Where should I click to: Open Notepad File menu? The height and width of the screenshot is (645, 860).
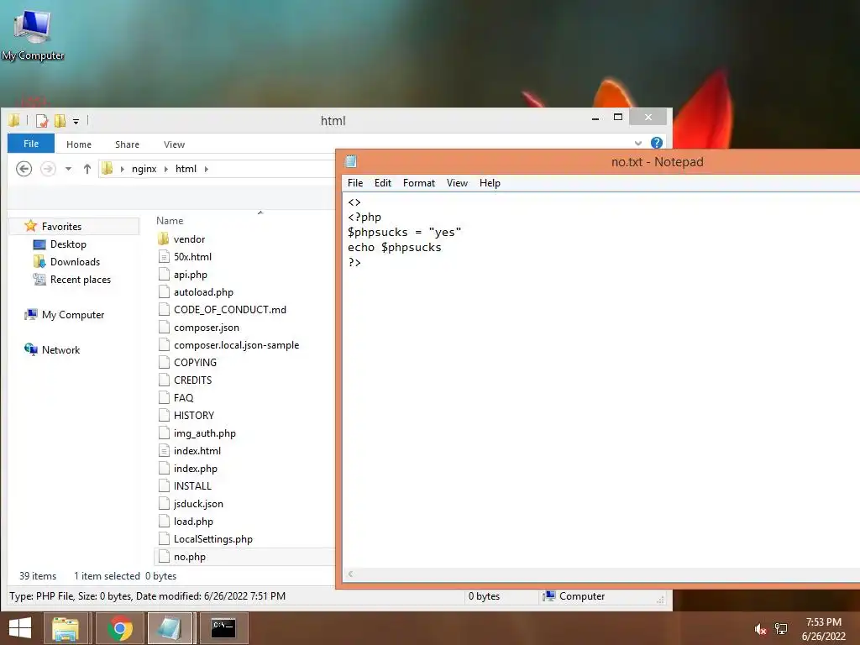pos(355,183)
